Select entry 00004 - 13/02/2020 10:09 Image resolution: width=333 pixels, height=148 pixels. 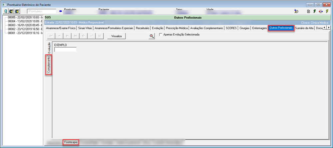(25, 21)
